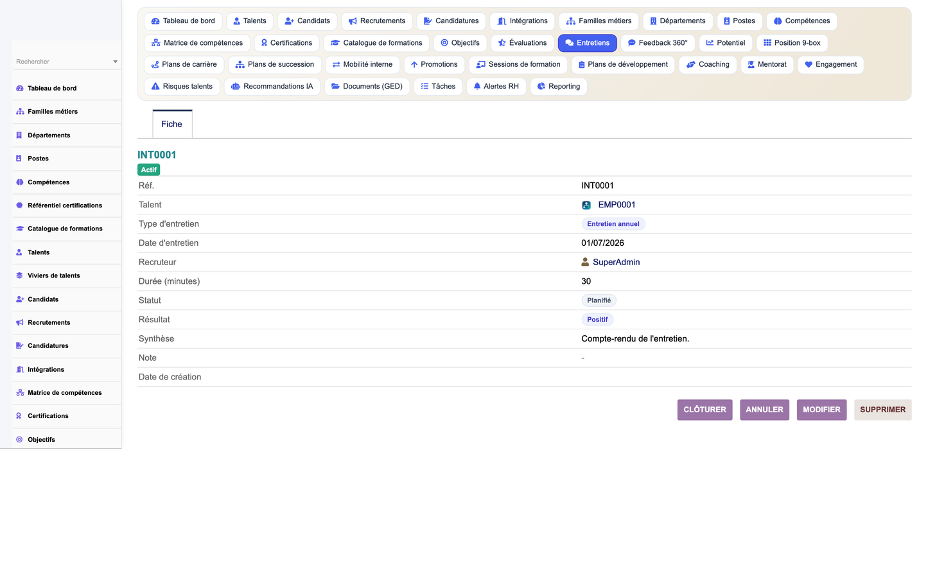Click into the Rechercher search field
The image size is (928, 574).
[x=63, y=62]
